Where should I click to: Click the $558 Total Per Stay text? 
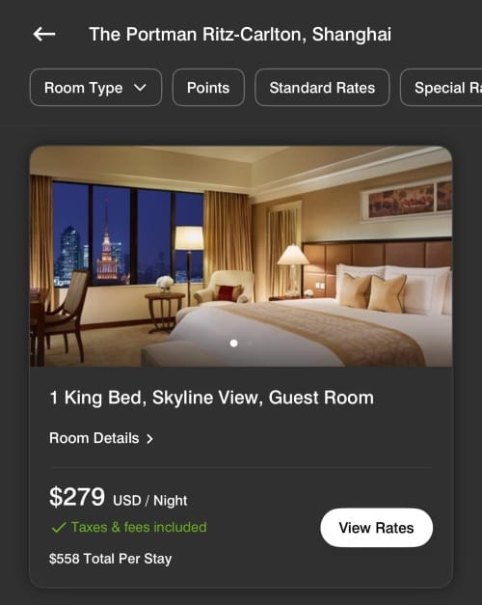coord(110,559)
